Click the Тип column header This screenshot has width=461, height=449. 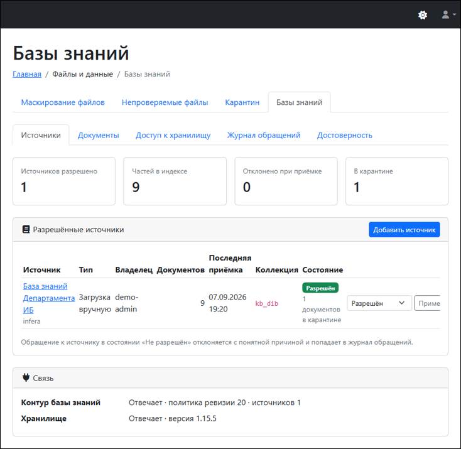click(86, 270)
